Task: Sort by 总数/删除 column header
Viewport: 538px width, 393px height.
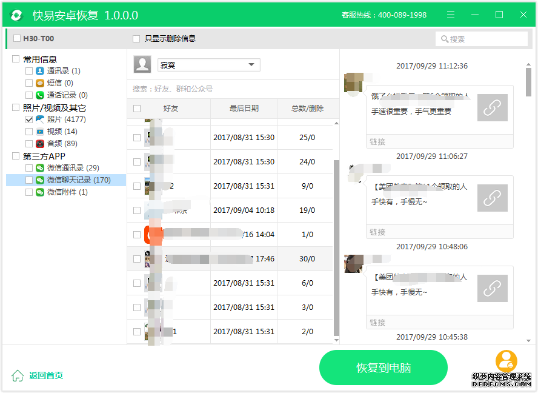Action: 307,109
